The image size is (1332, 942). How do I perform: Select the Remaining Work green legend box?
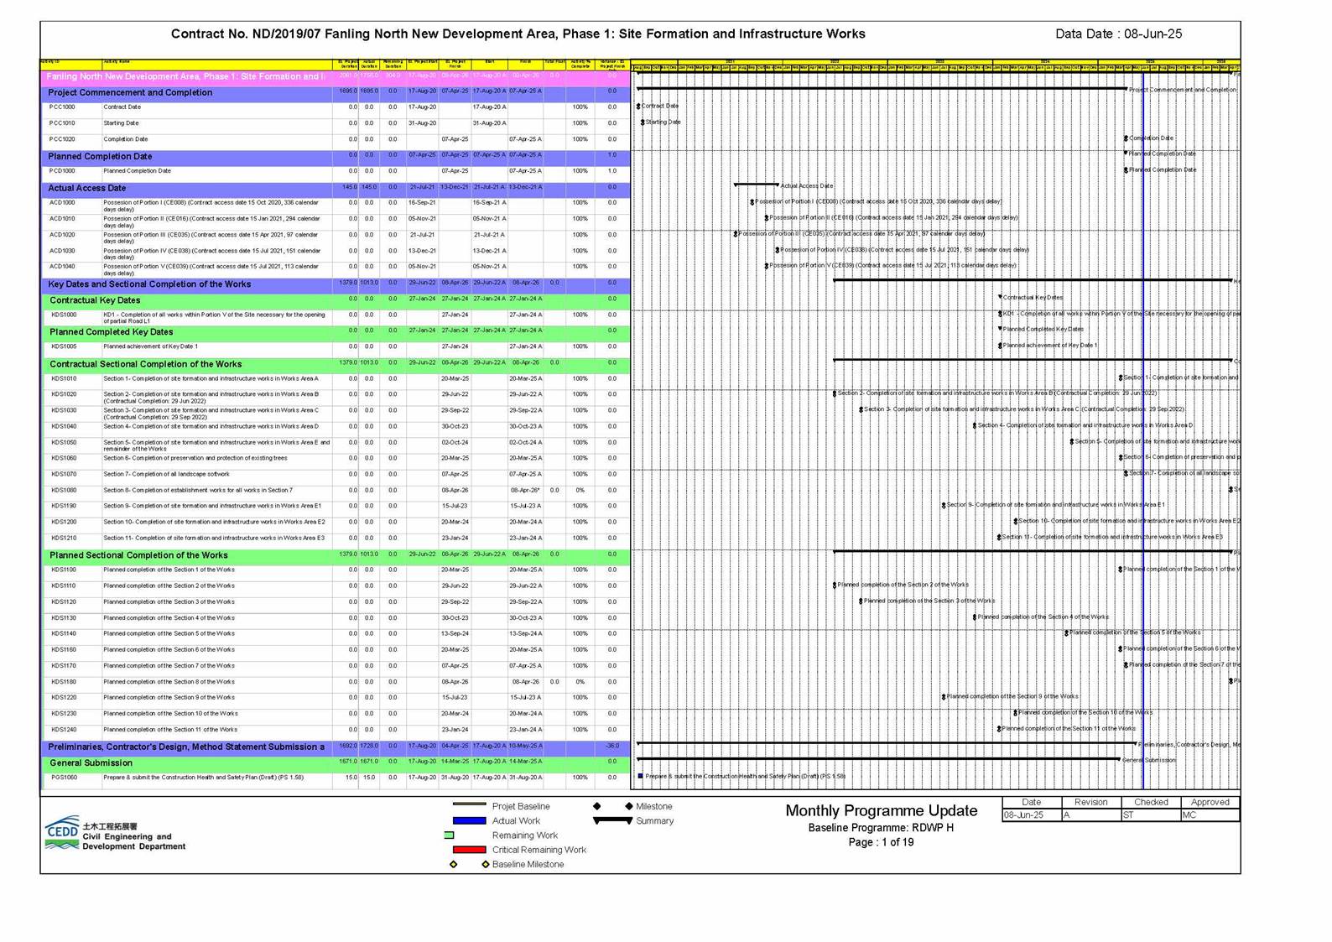pos(450,835)
